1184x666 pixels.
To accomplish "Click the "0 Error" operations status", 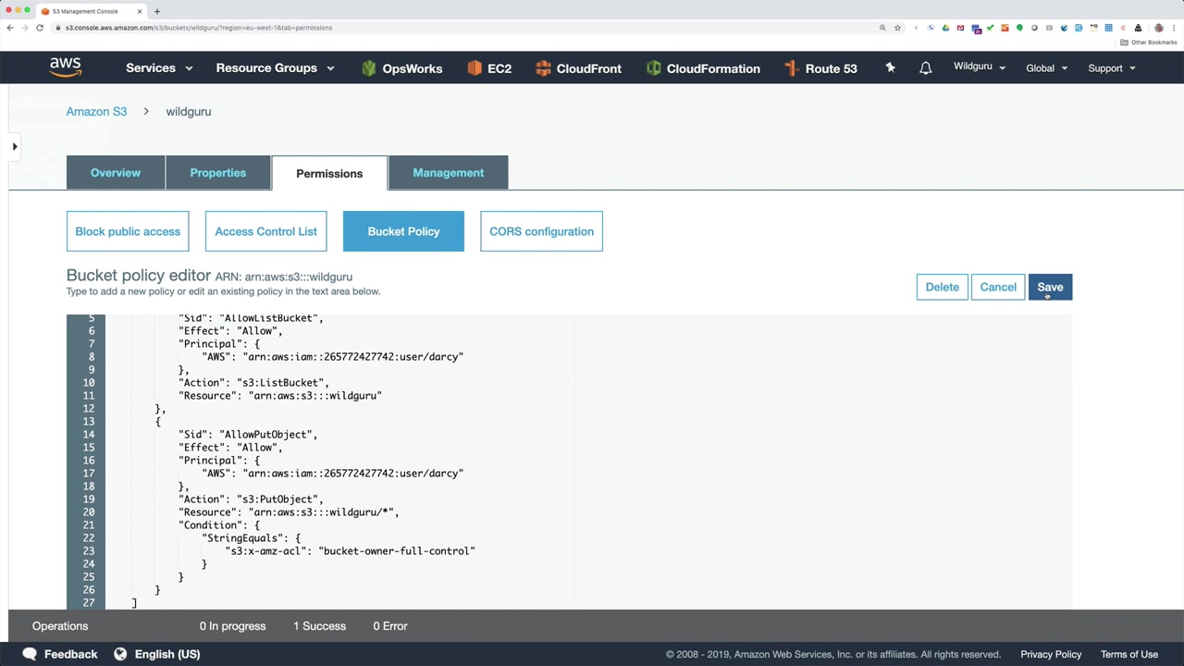I will point(390,626).
